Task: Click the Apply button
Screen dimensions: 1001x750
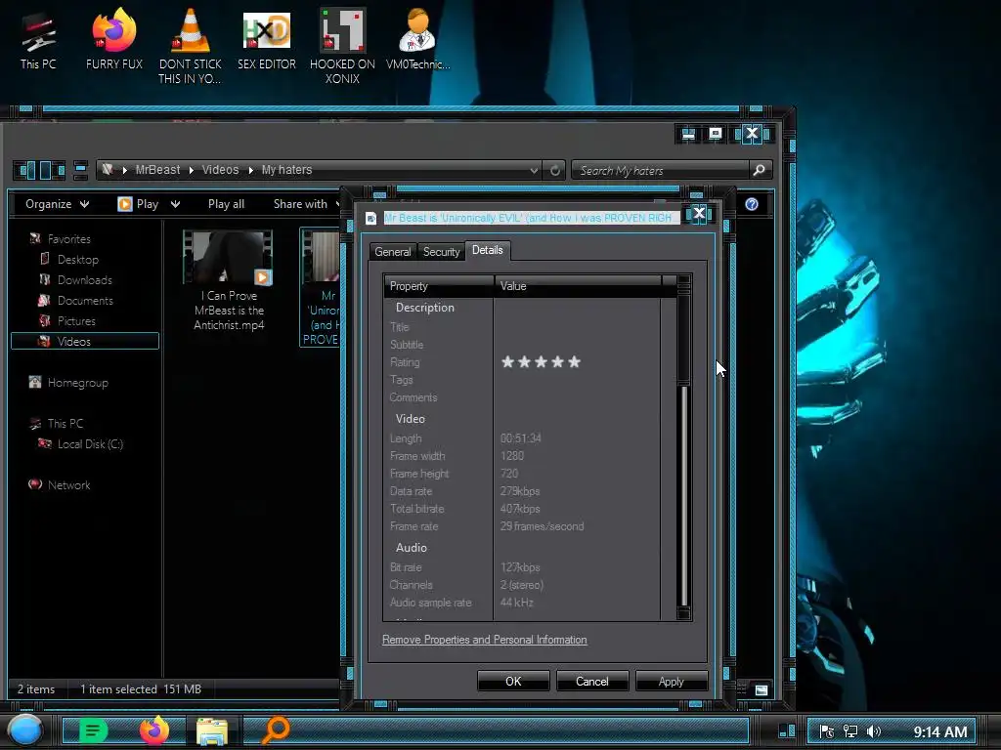Action: pyautogui.click(x=671, y=681)
